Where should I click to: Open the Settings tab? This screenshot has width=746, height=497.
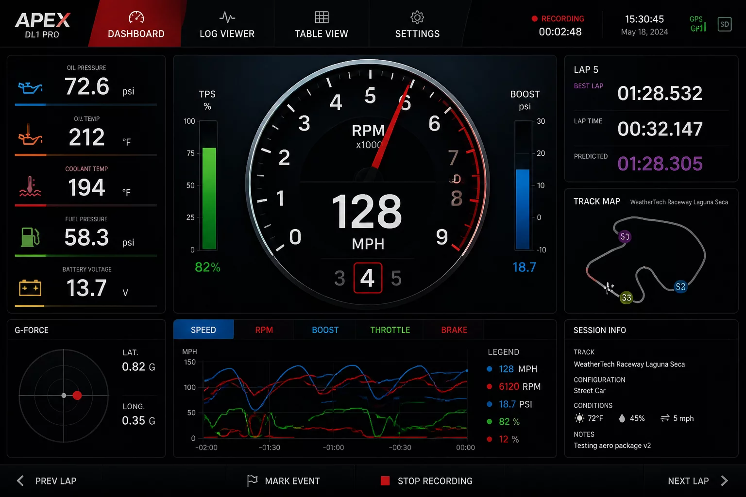point(417,24)
